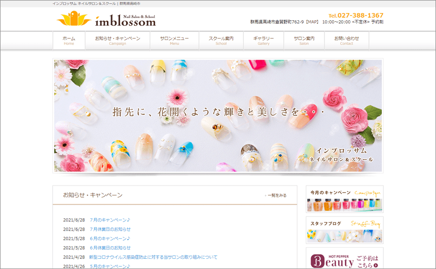Click the date 2021/4/28 in news list
436x269 pixels.
tap(74, 257)
